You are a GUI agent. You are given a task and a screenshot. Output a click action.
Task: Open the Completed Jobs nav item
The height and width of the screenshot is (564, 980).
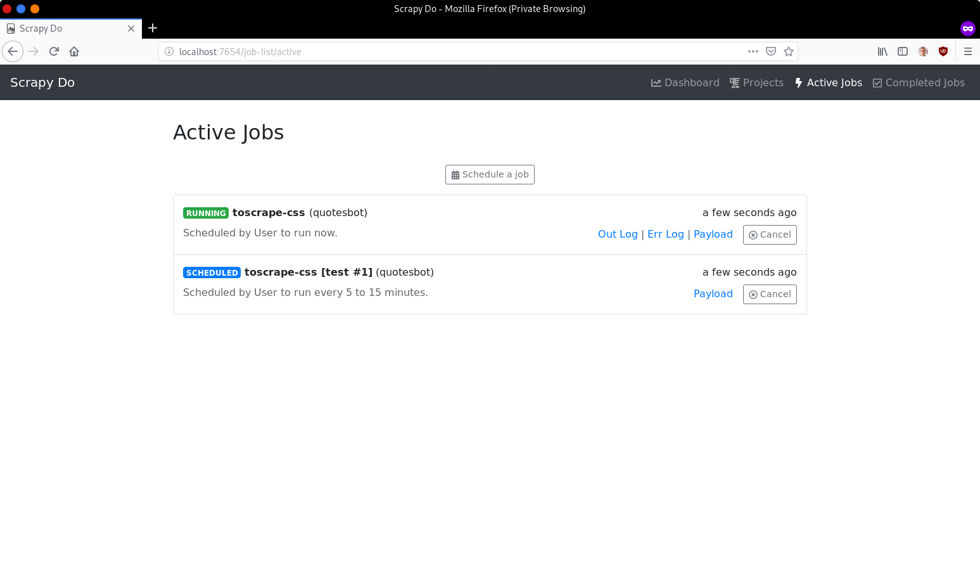919,82
